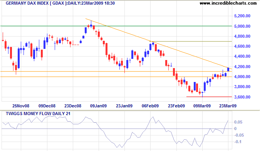Click the 3,800.00 price axis label
The image size is (260, 152).
pos(242,87)
